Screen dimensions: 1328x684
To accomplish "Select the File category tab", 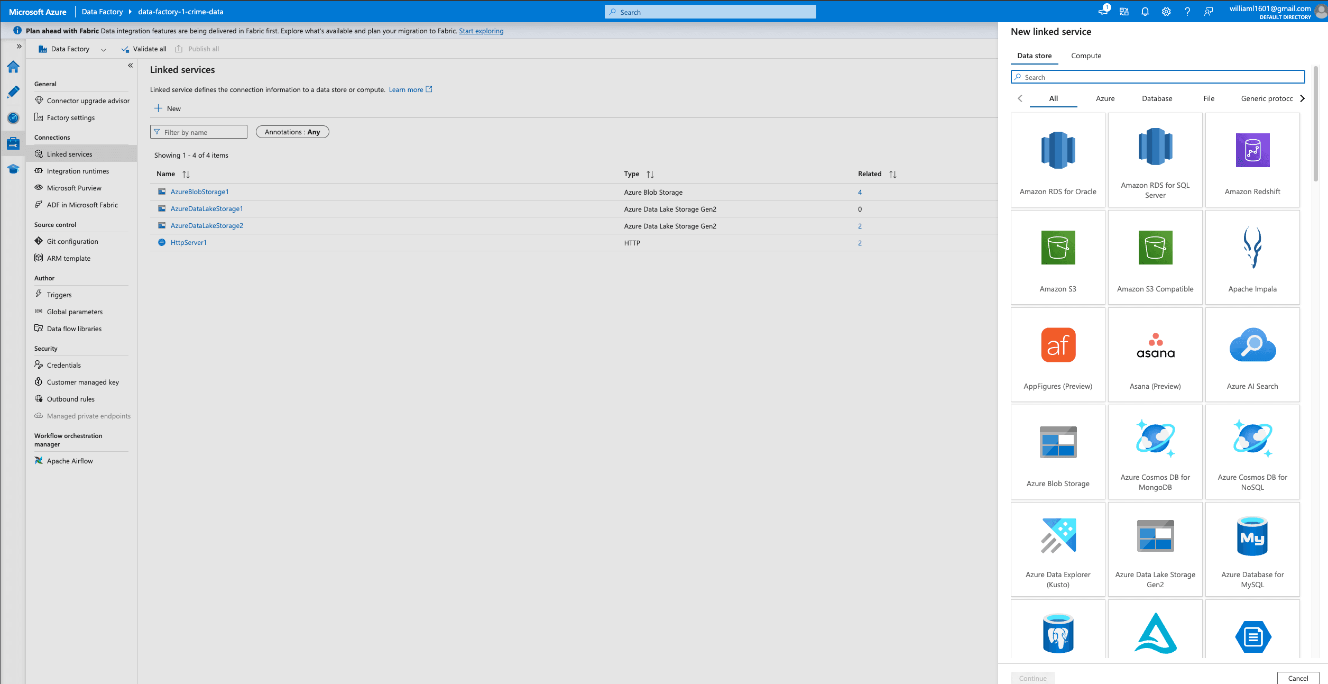I will click(x=1209, y=98).
